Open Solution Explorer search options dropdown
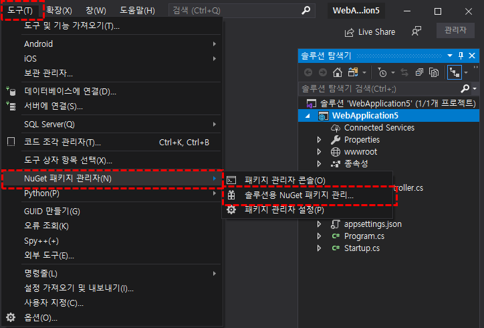Image resolution: width=484 pixels, height=328 pixels. tap(475, 89)
